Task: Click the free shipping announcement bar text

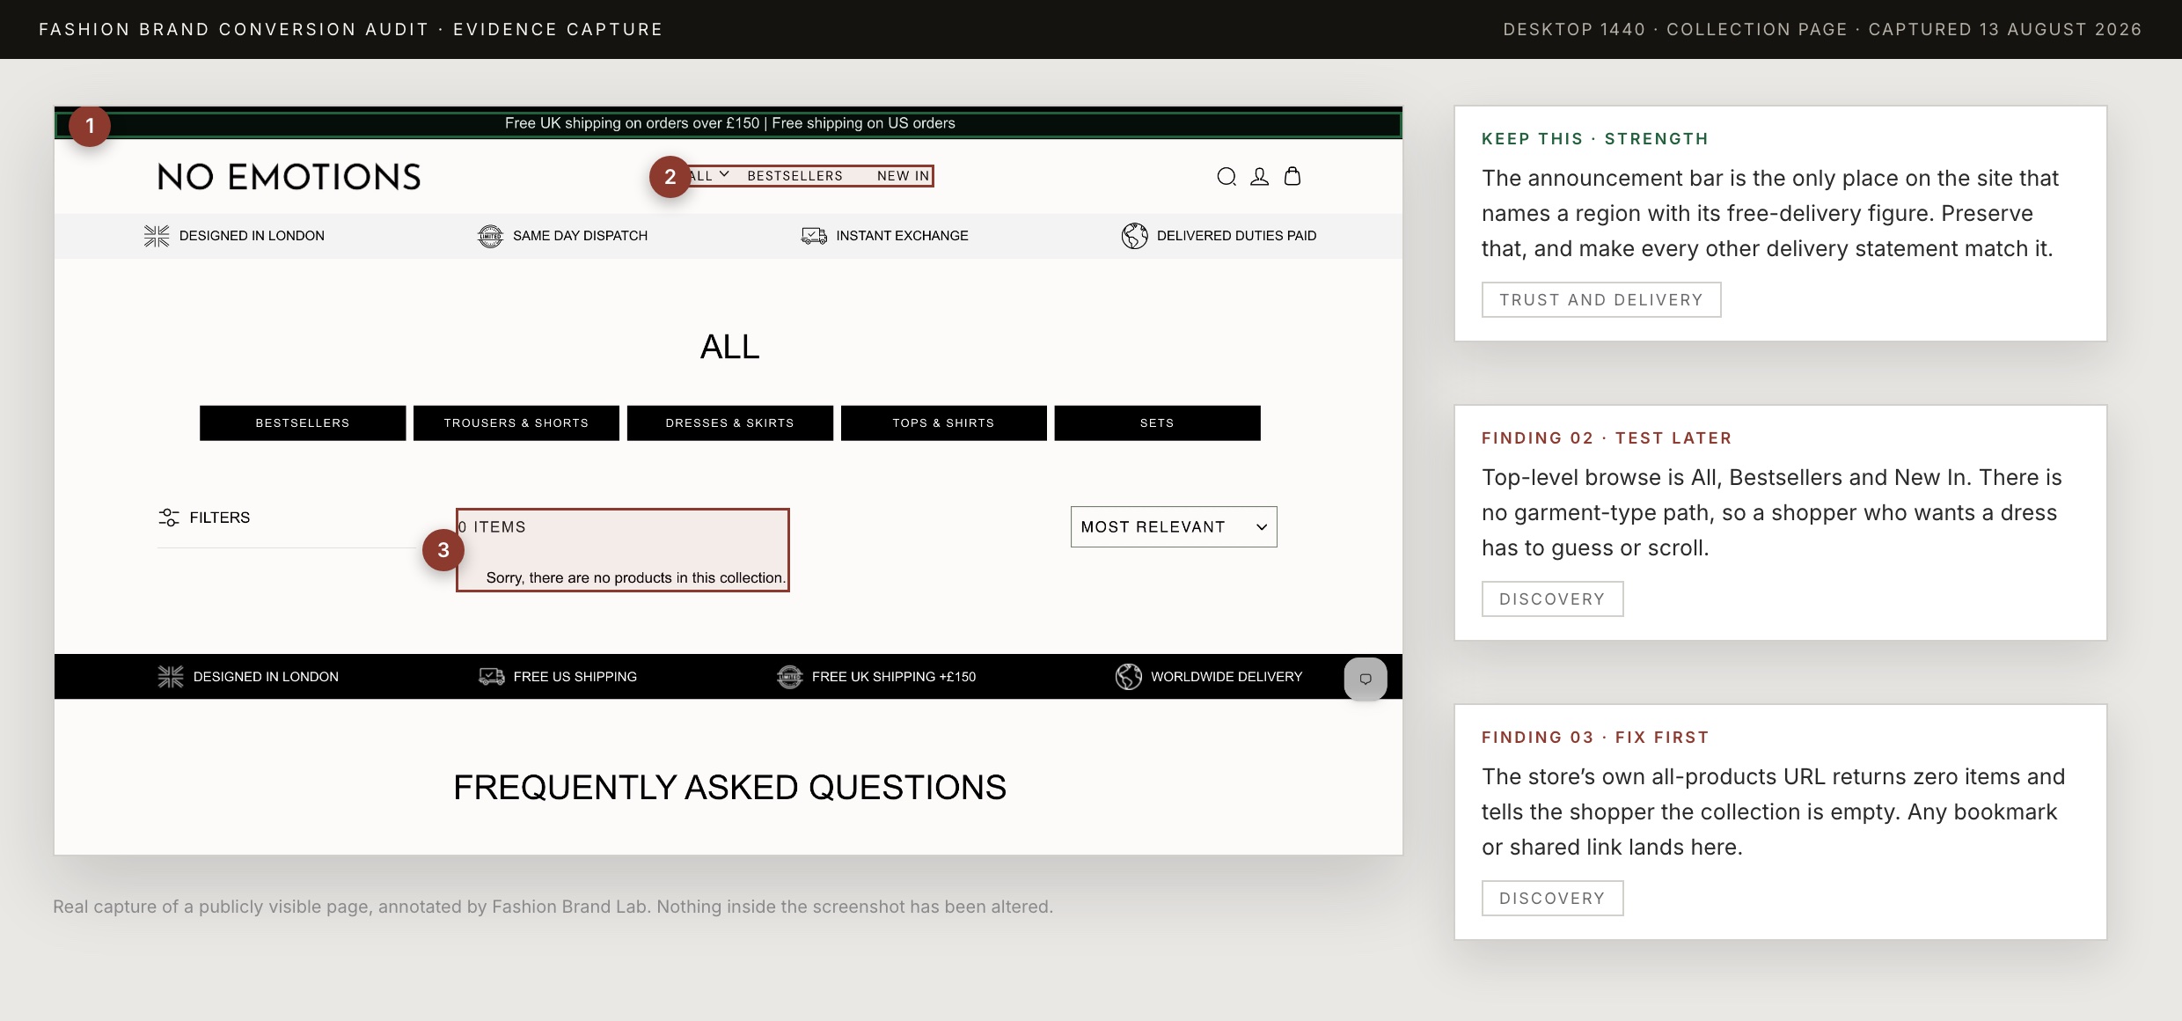Action: point(730,123)
